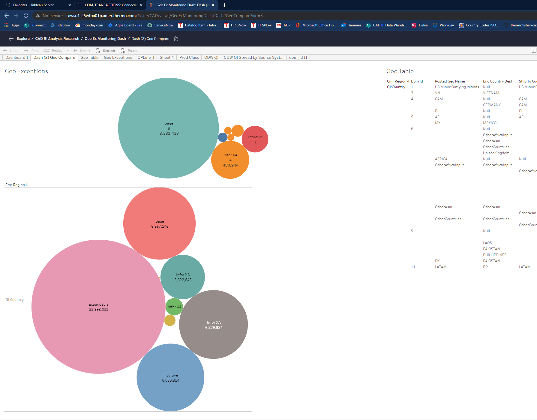Select the teal Infor XA 2,622,845 bubble
This screenshot has width=537, height=420.
[183, 277]
